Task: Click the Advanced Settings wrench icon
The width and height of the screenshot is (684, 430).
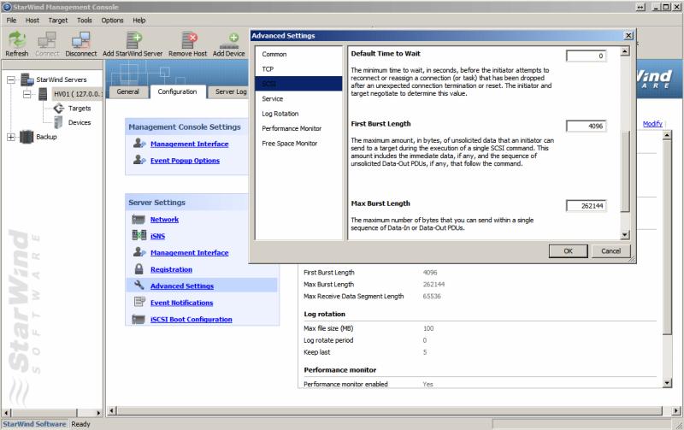Action: [139, 286]
